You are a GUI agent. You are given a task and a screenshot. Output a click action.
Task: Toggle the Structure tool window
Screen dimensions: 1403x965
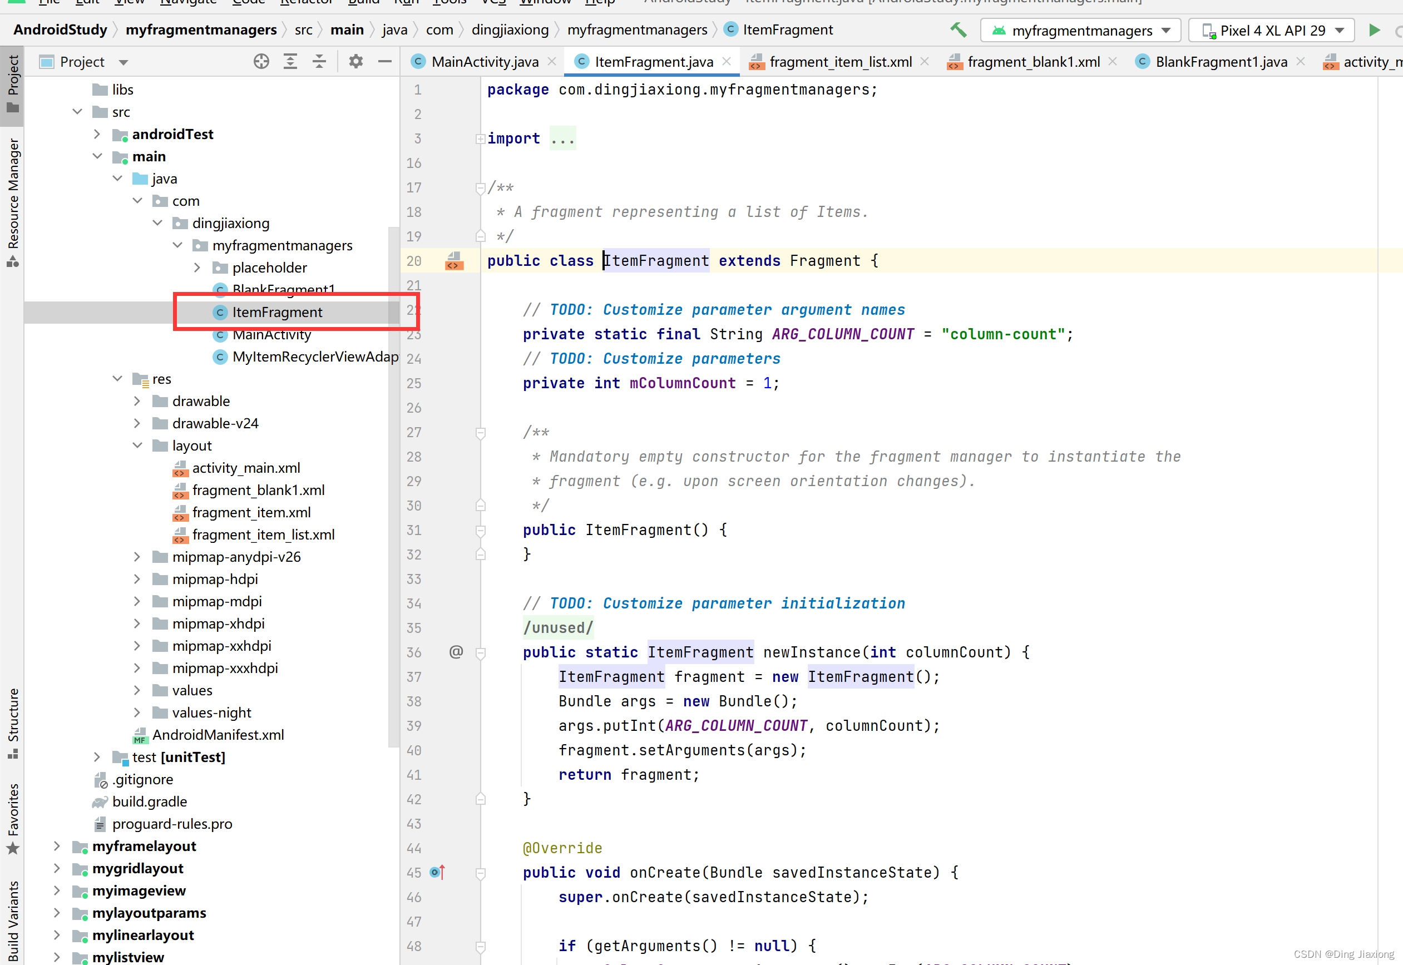pos(13,722)
